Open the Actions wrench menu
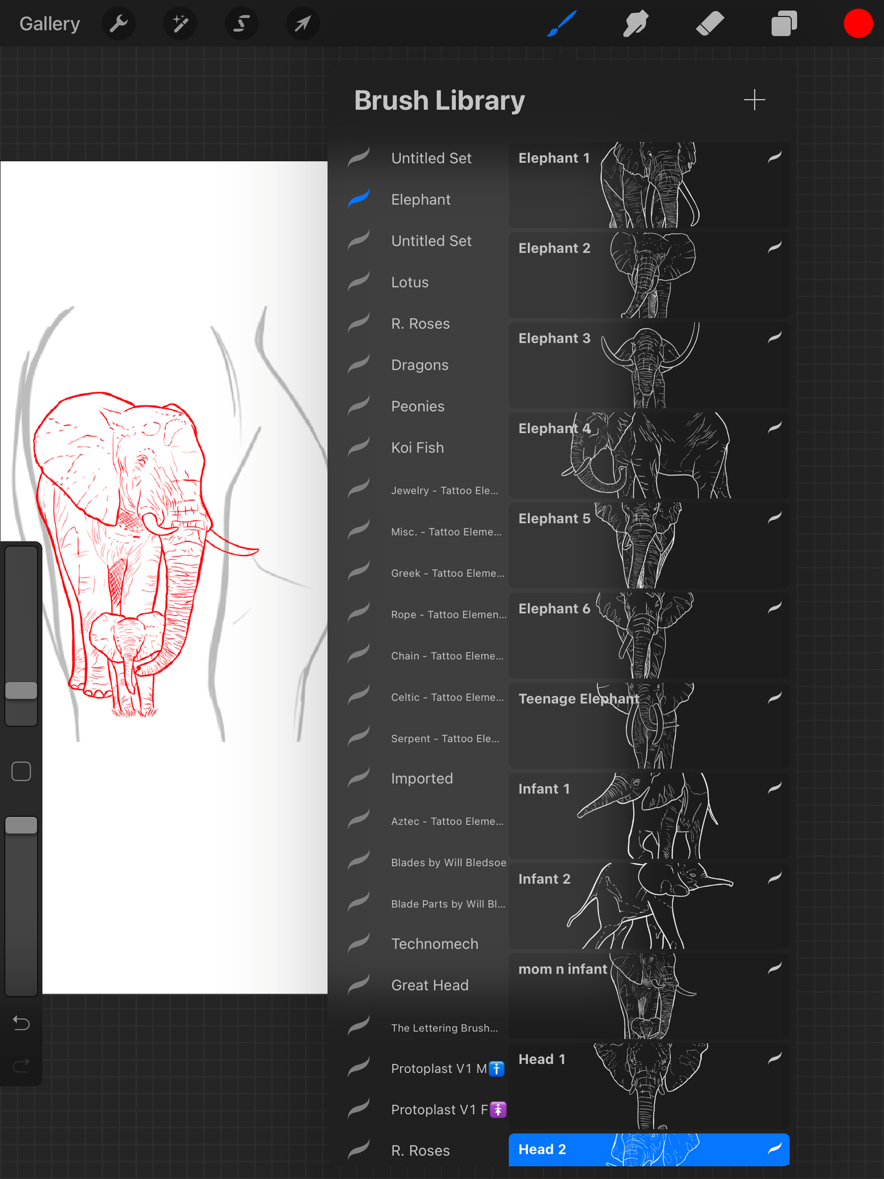Image resolution: width=884 pixels, height=1179 pixels. (119, 24)
